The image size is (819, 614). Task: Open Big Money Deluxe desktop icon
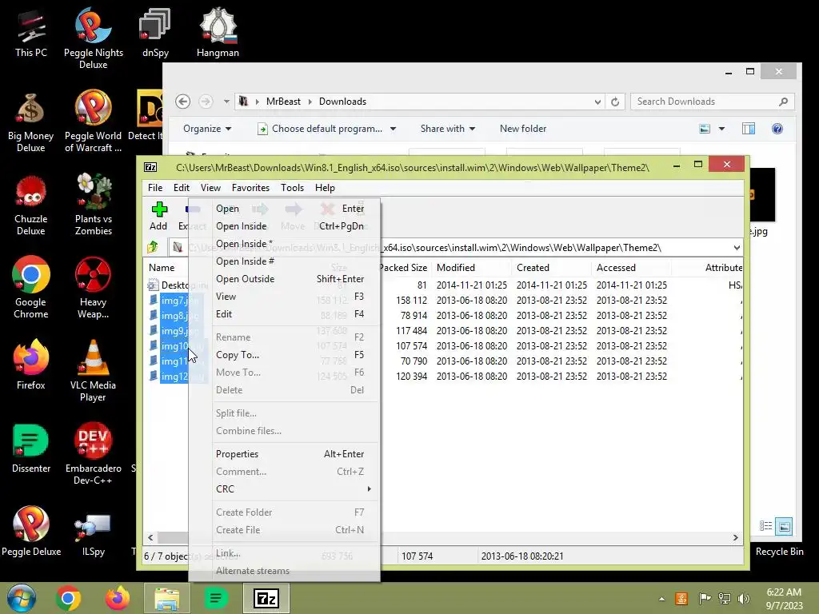[x=31, y=122]
